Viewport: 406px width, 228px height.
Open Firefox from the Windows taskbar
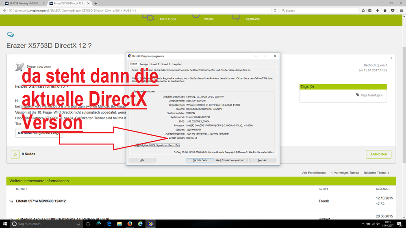click(x=130, y=224)
